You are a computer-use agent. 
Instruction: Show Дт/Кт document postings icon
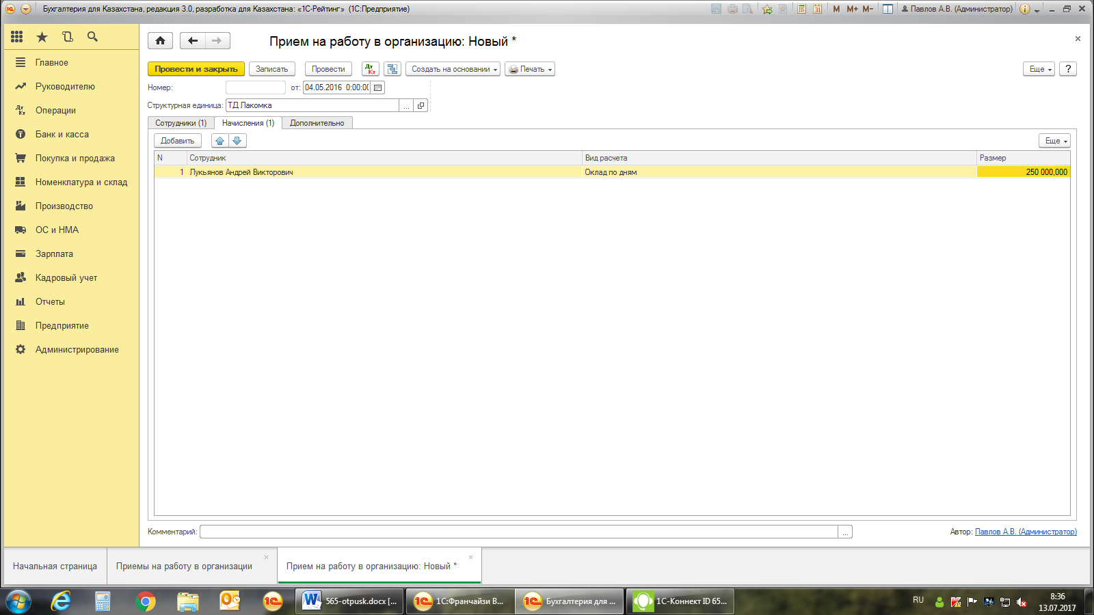pos(370,69)
